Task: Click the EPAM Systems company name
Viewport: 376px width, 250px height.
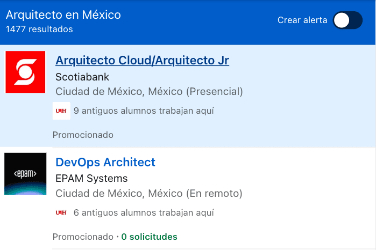Action: pos(91,179)
